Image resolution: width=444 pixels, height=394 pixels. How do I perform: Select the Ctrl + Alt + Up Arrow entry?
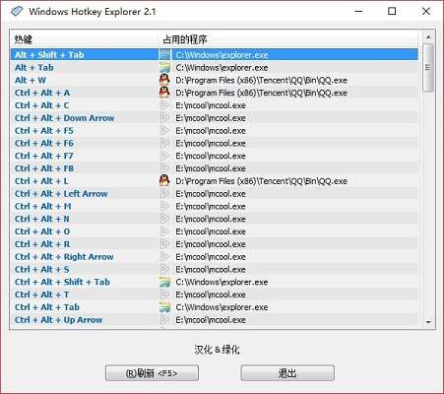click(214, 320)
